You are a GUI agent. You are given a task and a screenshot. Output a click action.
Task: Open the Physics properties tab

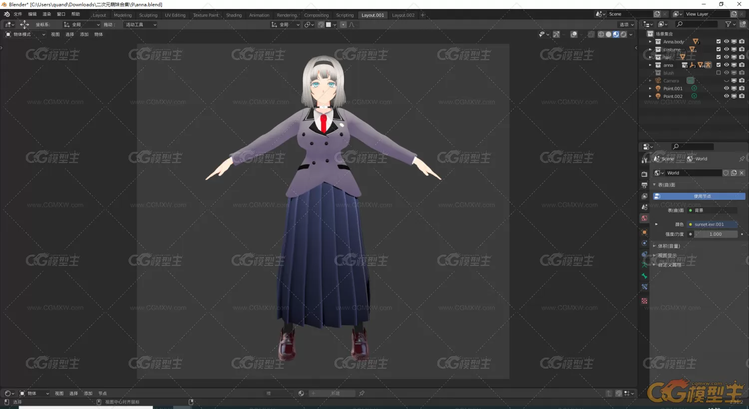pyautogui.click(x=644, y=243)
